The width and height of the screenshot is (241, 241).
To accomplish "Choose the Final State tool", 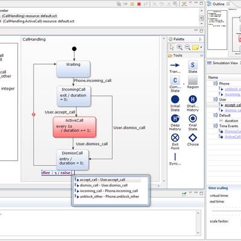I will (x=193, y=122).
